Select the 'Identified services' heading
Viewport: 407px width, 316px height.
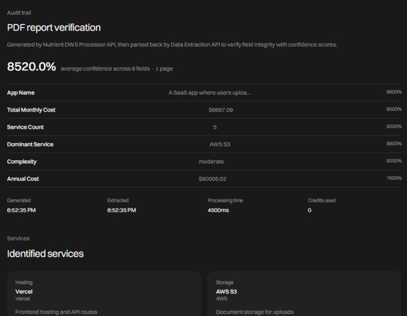click(45, 254)
